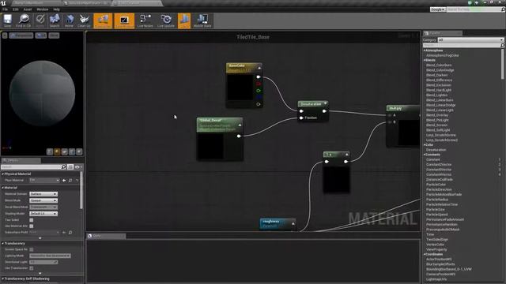Click the Directional Light intensity field
This screenshot has width=506, height=284.
[43, 262]
